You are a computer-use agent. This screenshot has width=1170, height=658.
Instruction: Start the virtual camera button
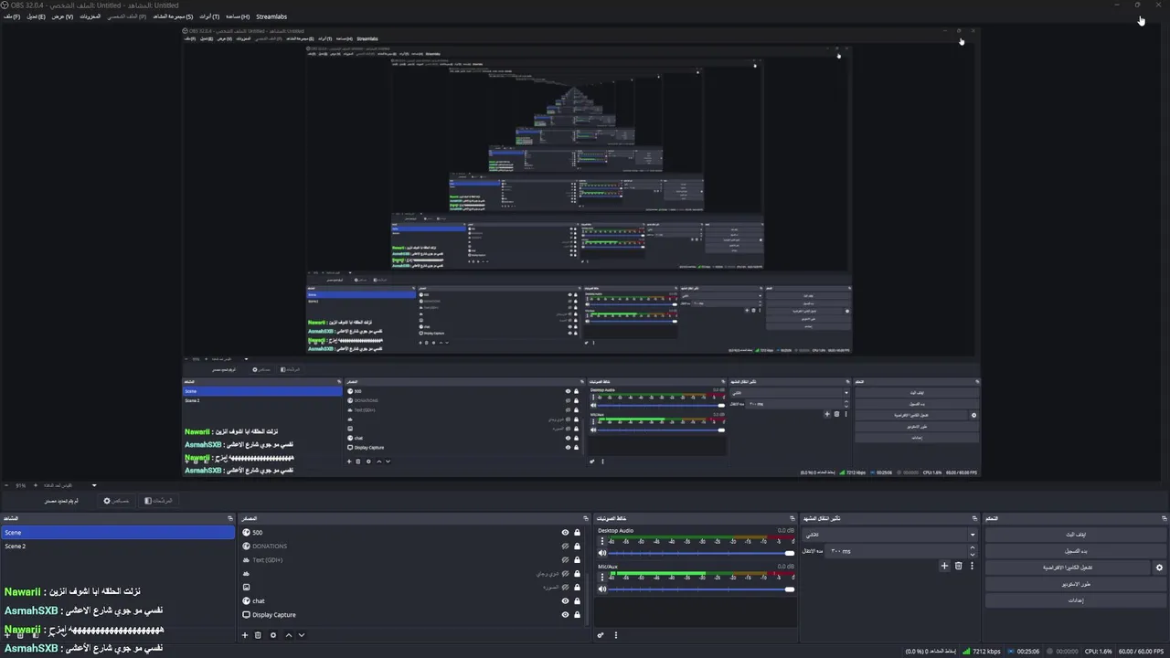click(x=1068, y=568)
